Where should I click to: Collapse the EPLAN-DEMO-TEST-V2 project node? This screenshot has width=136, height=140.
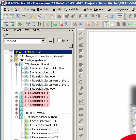6,52
